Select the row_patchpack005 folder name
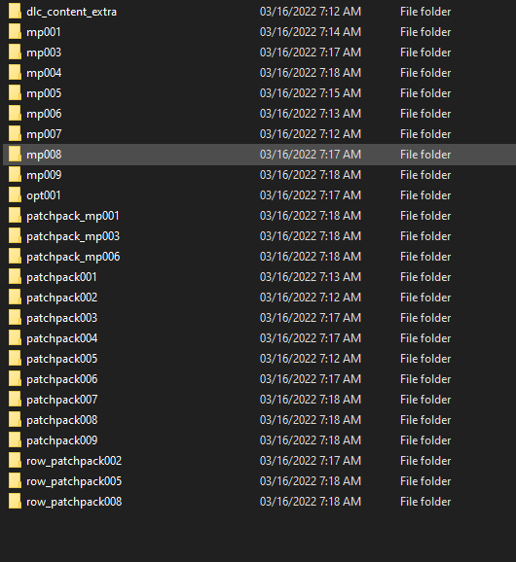Image resolution: width=516 pixels, height=562 pixels. point(74,481)
